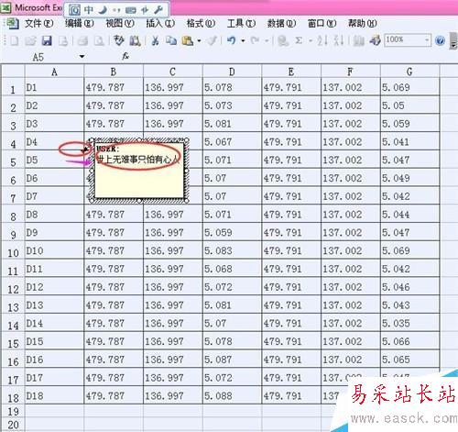Image resolution: width=458 pixels, height=432 pixels.
Task: Click the Select All corner button
Action: coord(13,72)
